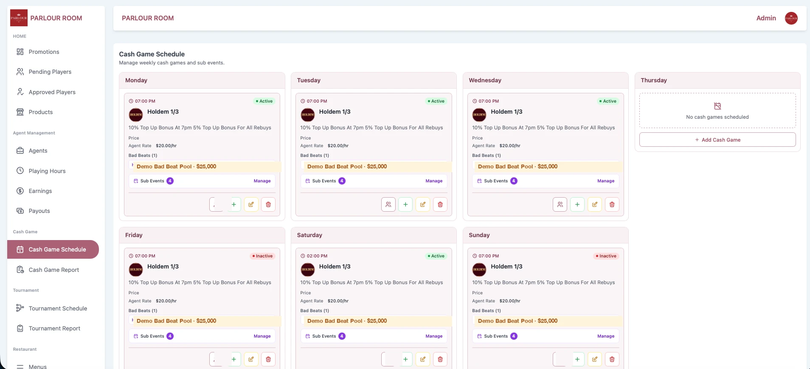Image resolution: width=810 pixels, height=369 pixels.
Task: Manage sub events for Sunday's game
Action: click(x=606, y=336)
